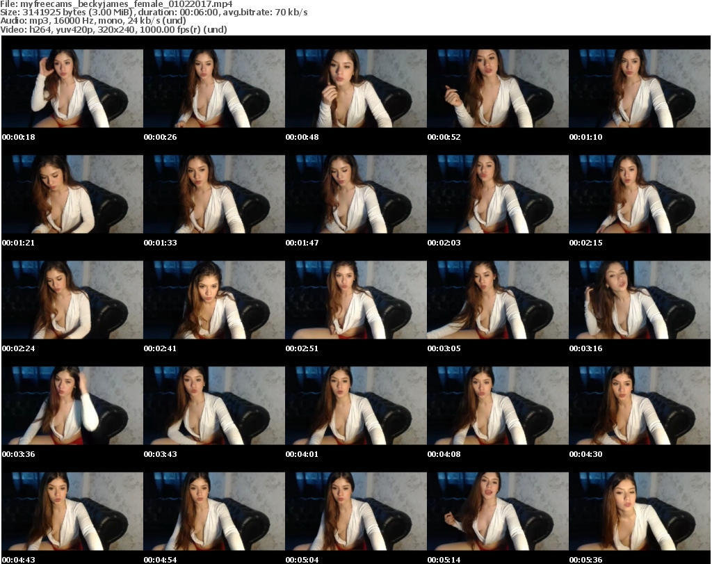Click the timestamp text '00:00:52'
Screen dimensions: 712x564
pyautogui.click(x=444, y=137)
